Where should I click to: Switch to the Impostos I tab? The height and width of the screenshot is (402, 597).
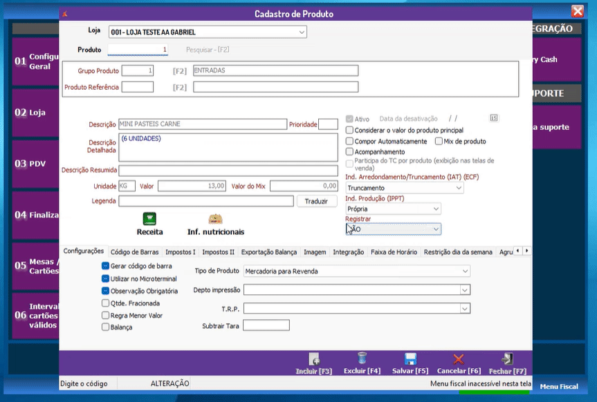tap(181, 252)
